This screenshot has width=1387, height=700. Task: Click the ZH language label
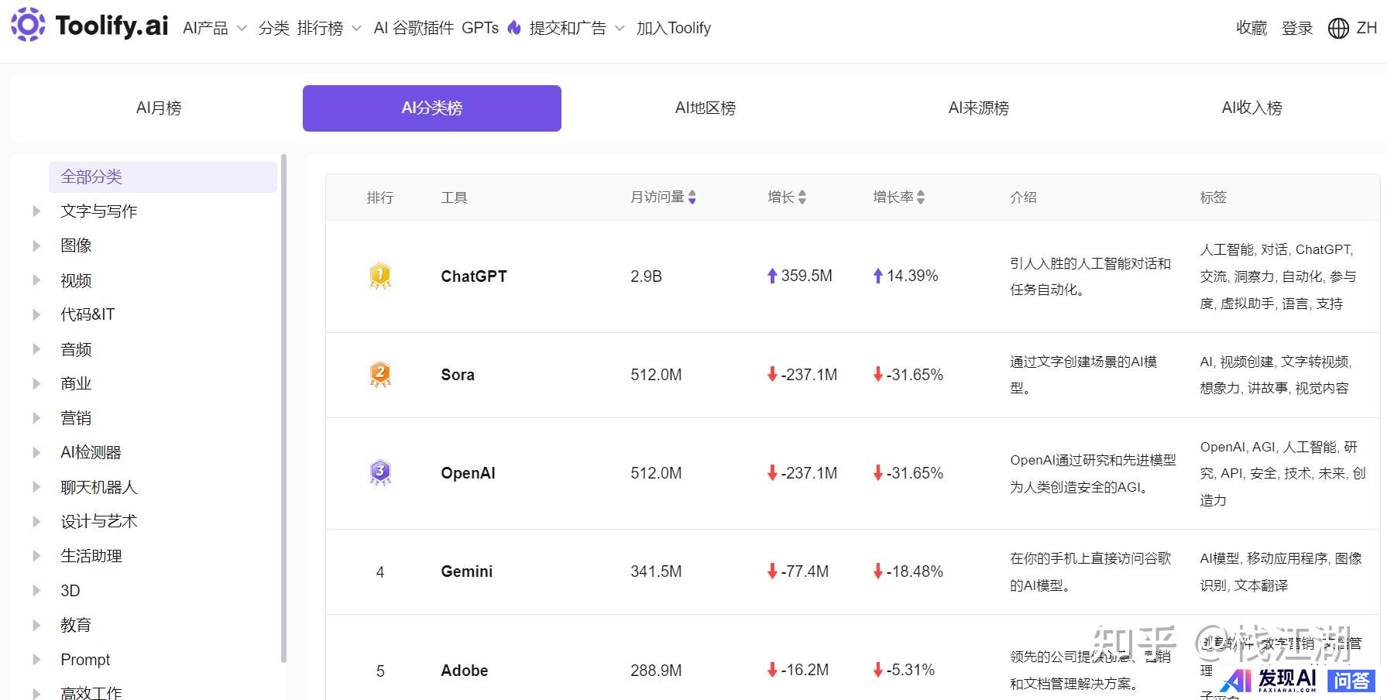coord(1367,29)
